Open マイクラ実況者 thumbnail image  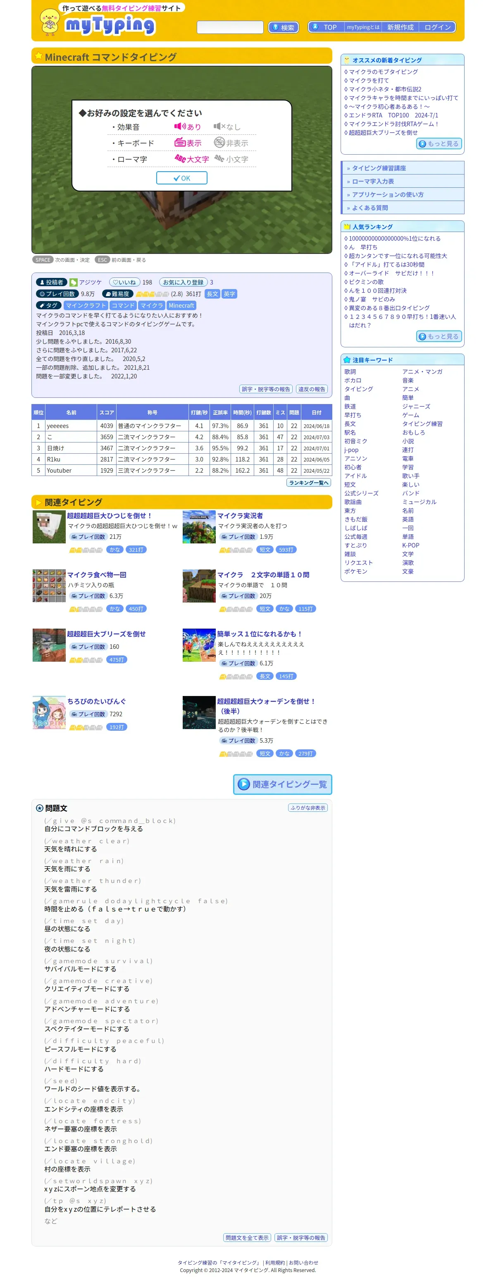[198, 526]
